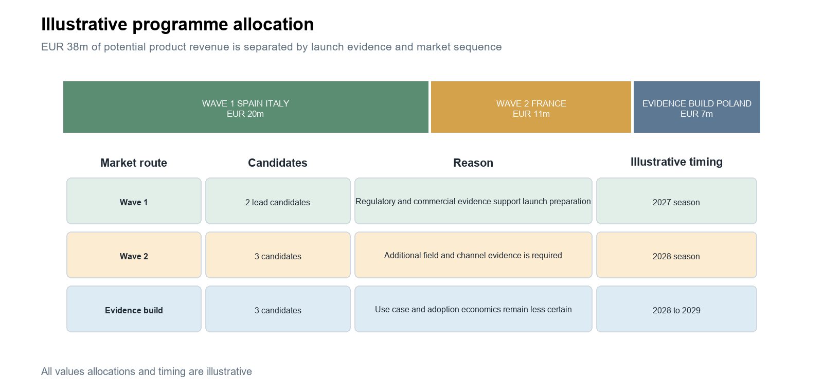This screenshot has height=391, width=823.
Task: Click the 2028 to 2029 cell
Action: (676, 309)
